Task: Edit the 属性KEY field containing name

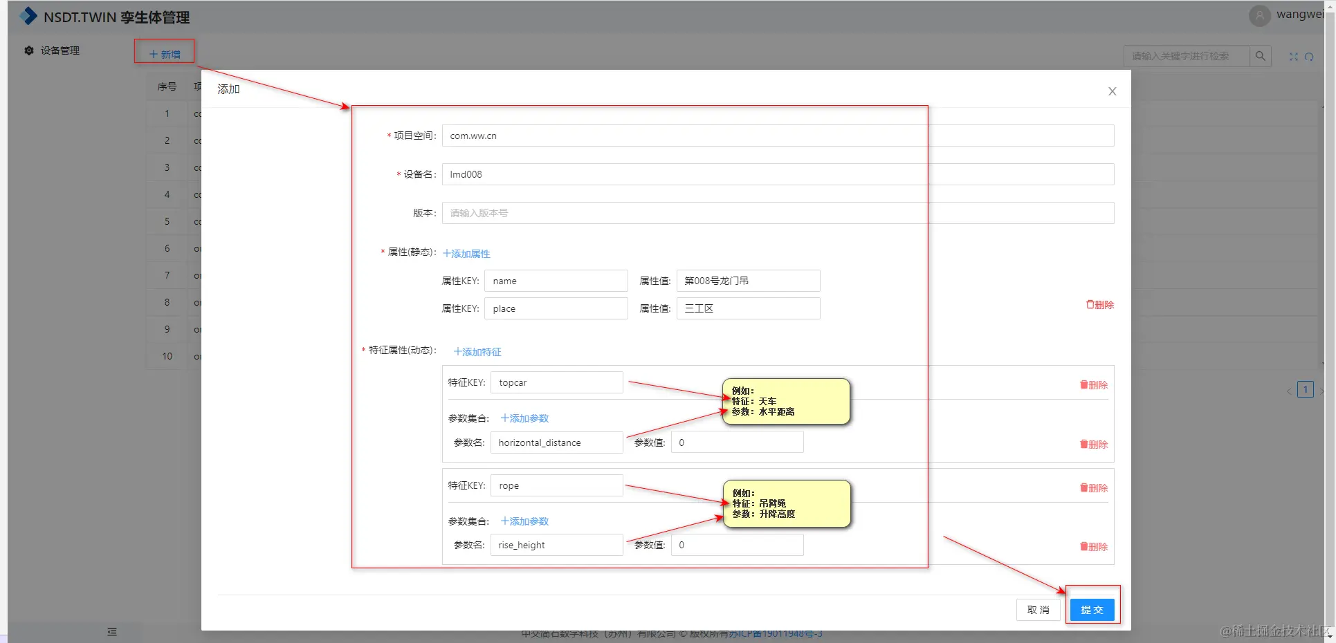Action: [556, 281]
